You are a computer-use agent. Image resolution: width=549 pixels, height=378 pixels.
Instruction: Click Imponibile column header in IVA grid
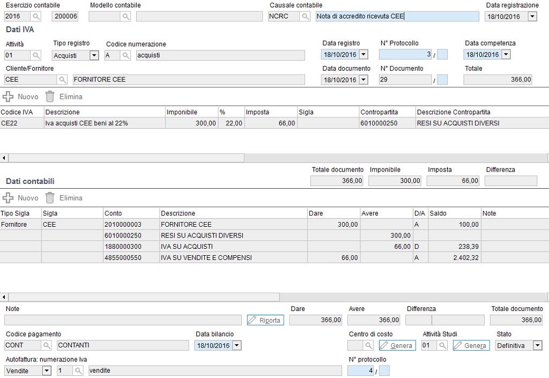[191, 112]
